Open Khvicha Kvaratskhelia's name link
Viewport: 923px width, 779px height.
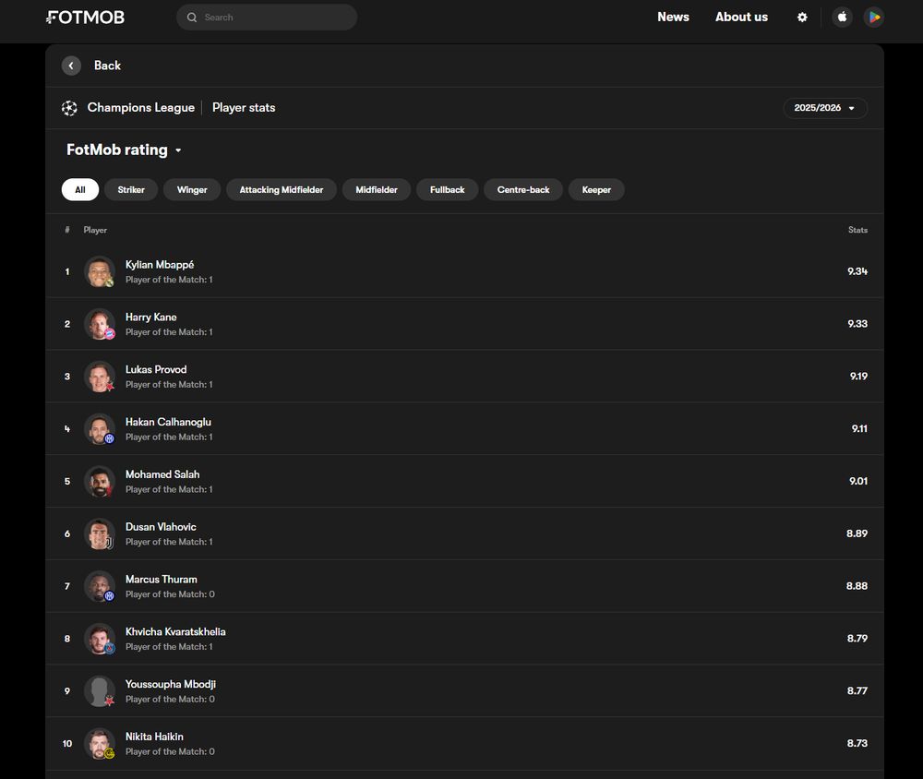[x=175, y=632]
